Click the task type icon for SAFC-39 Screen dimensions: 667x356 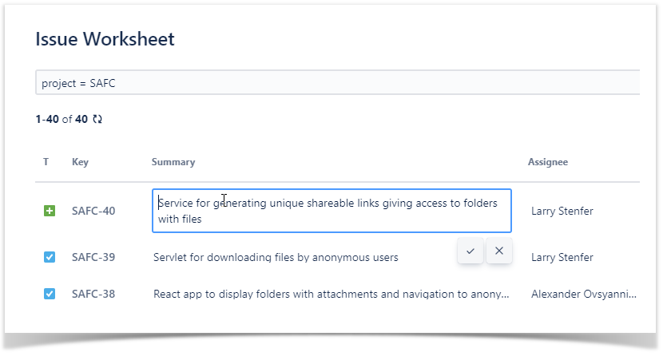(50, 257)
